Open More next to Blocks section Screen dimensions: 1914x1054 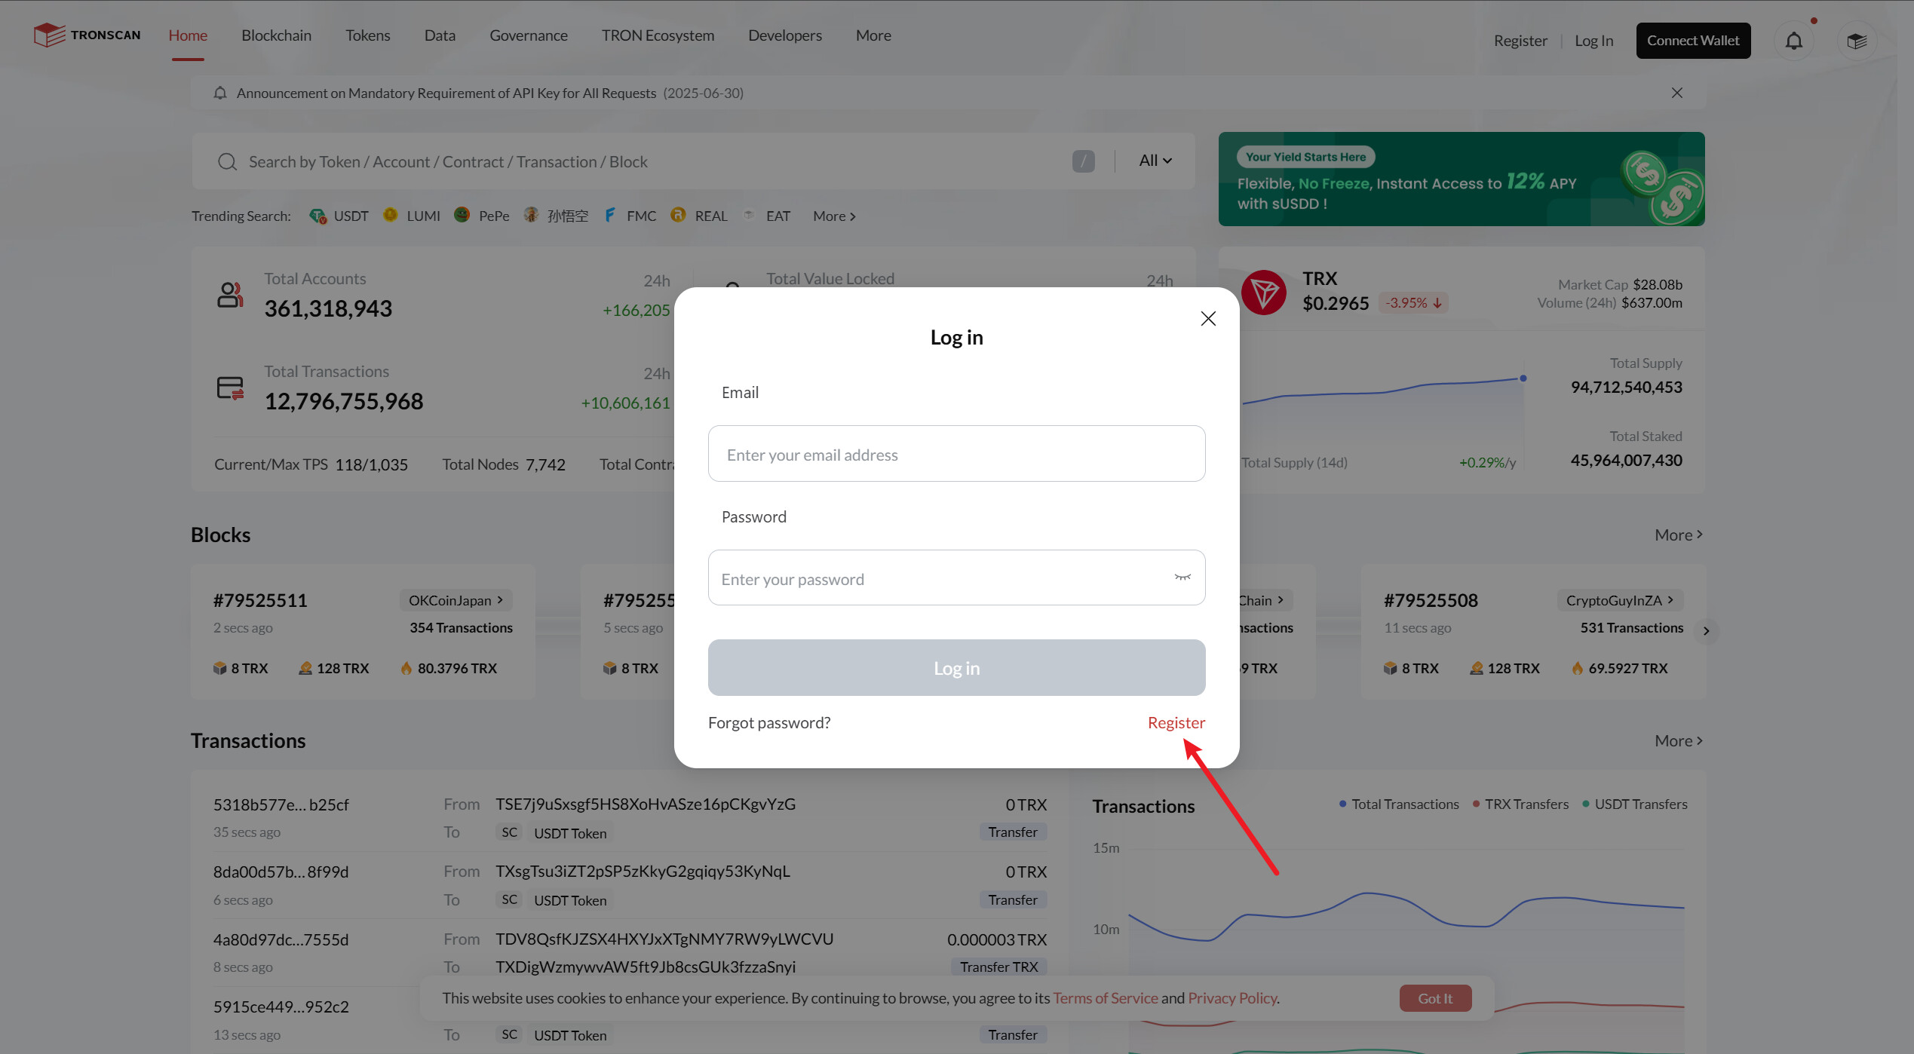click(x=1678, y=535)
